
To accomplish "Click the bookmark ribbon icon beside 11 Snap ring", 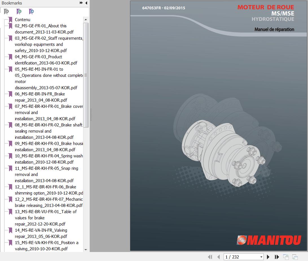I will [x=10, y=168].
